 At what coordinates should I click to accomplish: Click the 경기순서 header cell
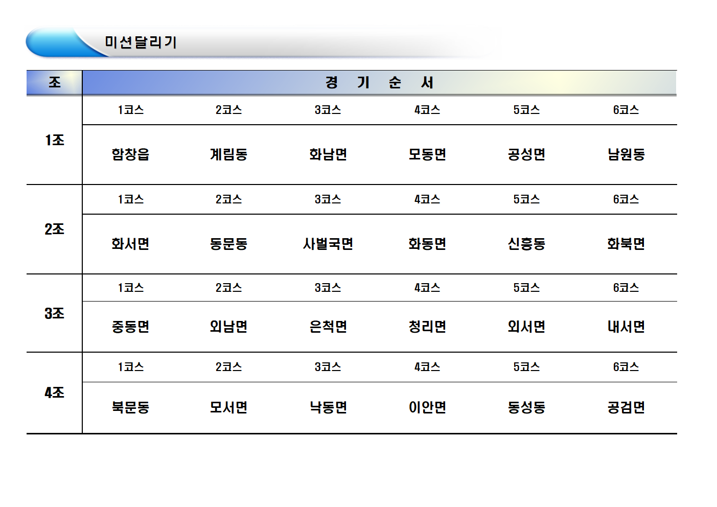pyautogui.click(x=379, y=82)
